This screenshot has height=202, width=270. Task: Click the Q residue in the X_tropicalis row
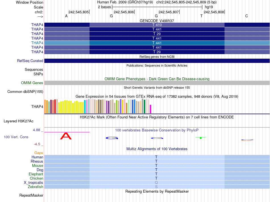[x=156, y=183]
